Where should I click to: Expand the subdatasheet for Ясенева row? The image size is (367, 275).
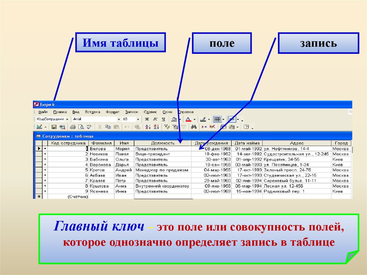pos(45,191)
